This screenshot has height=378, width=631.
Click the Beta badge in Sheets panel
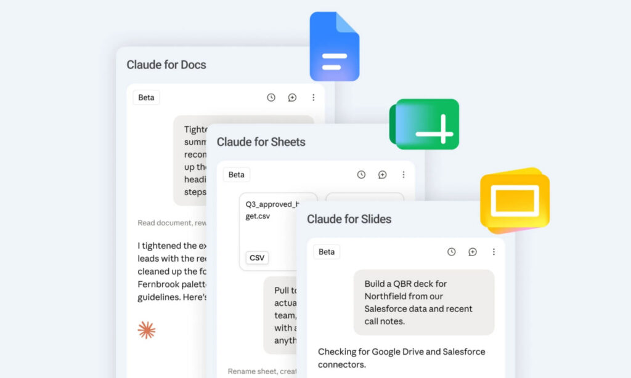[236, 174]
